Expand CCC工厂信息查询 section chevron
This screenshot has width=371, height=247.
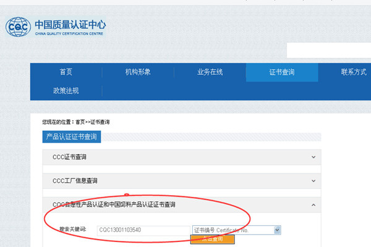coord(313,181)
